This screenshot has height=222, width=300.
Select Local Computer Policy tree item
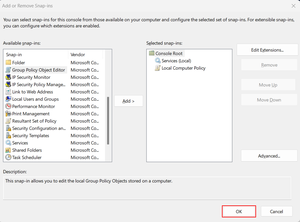pos(184,68)
